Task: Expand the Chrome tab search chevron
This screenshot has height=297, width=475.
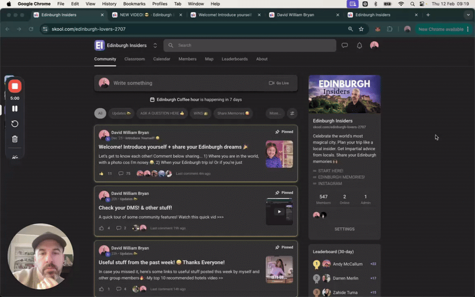Action: (469, 15)
